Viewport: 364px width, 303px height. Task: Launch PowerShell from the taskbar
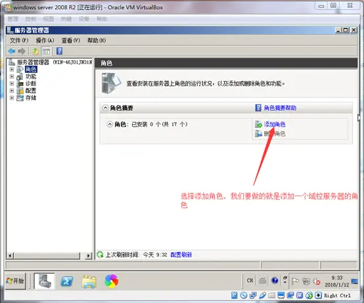pos(66,281)
